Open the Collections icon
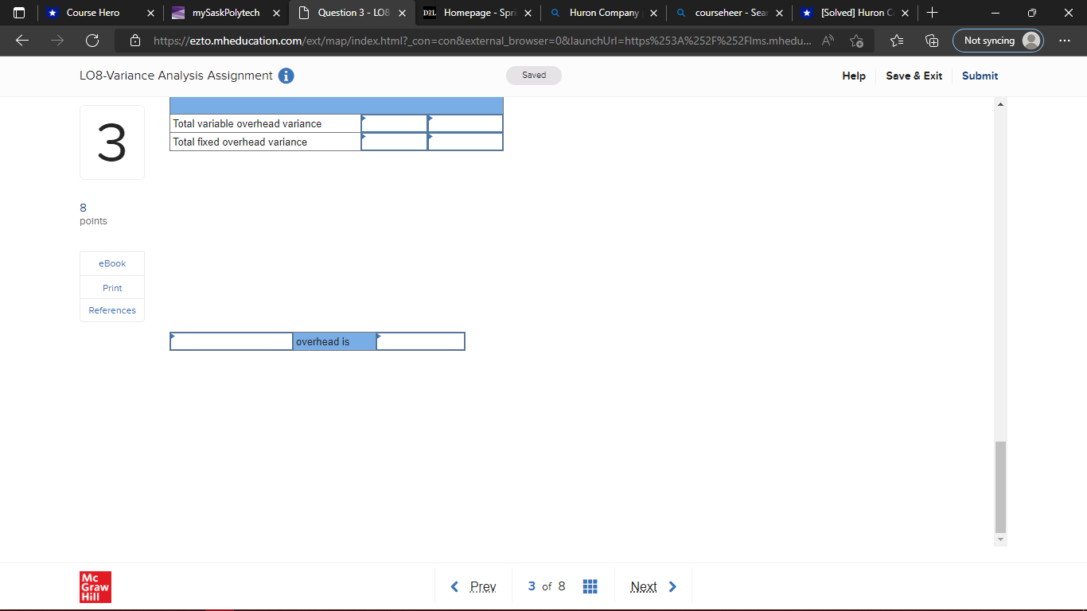The width and height of the screenshot is (1087, 611). [932, 41]
